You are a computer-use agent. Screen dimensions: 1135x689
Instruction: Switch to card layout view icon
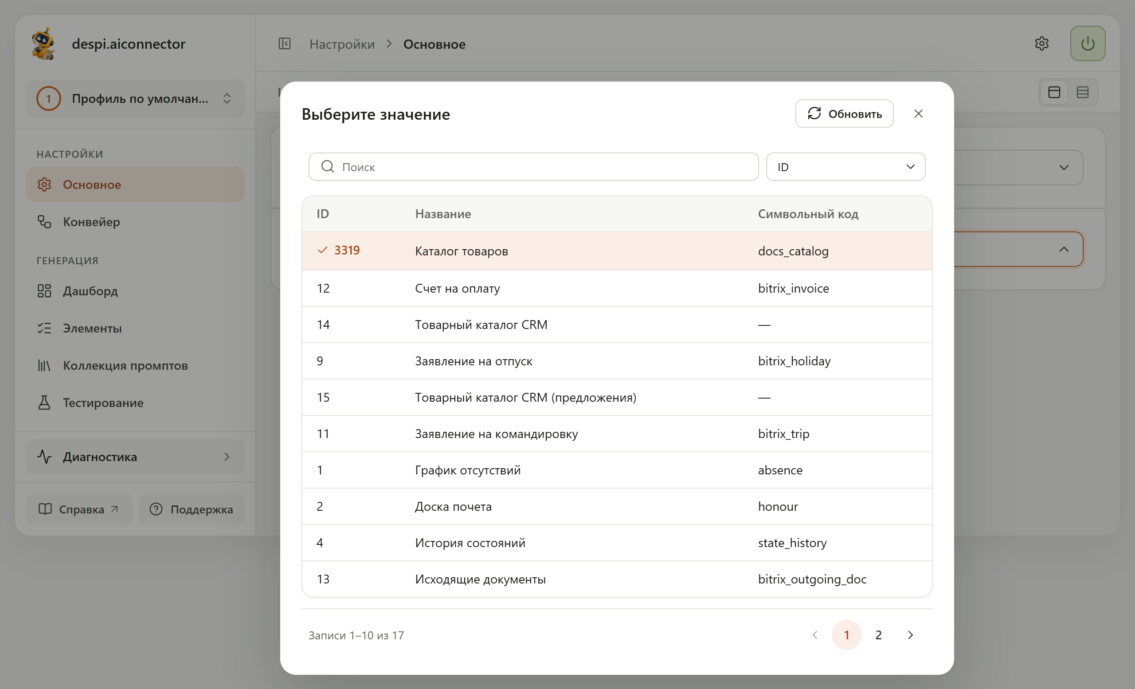click(1054, 92)
